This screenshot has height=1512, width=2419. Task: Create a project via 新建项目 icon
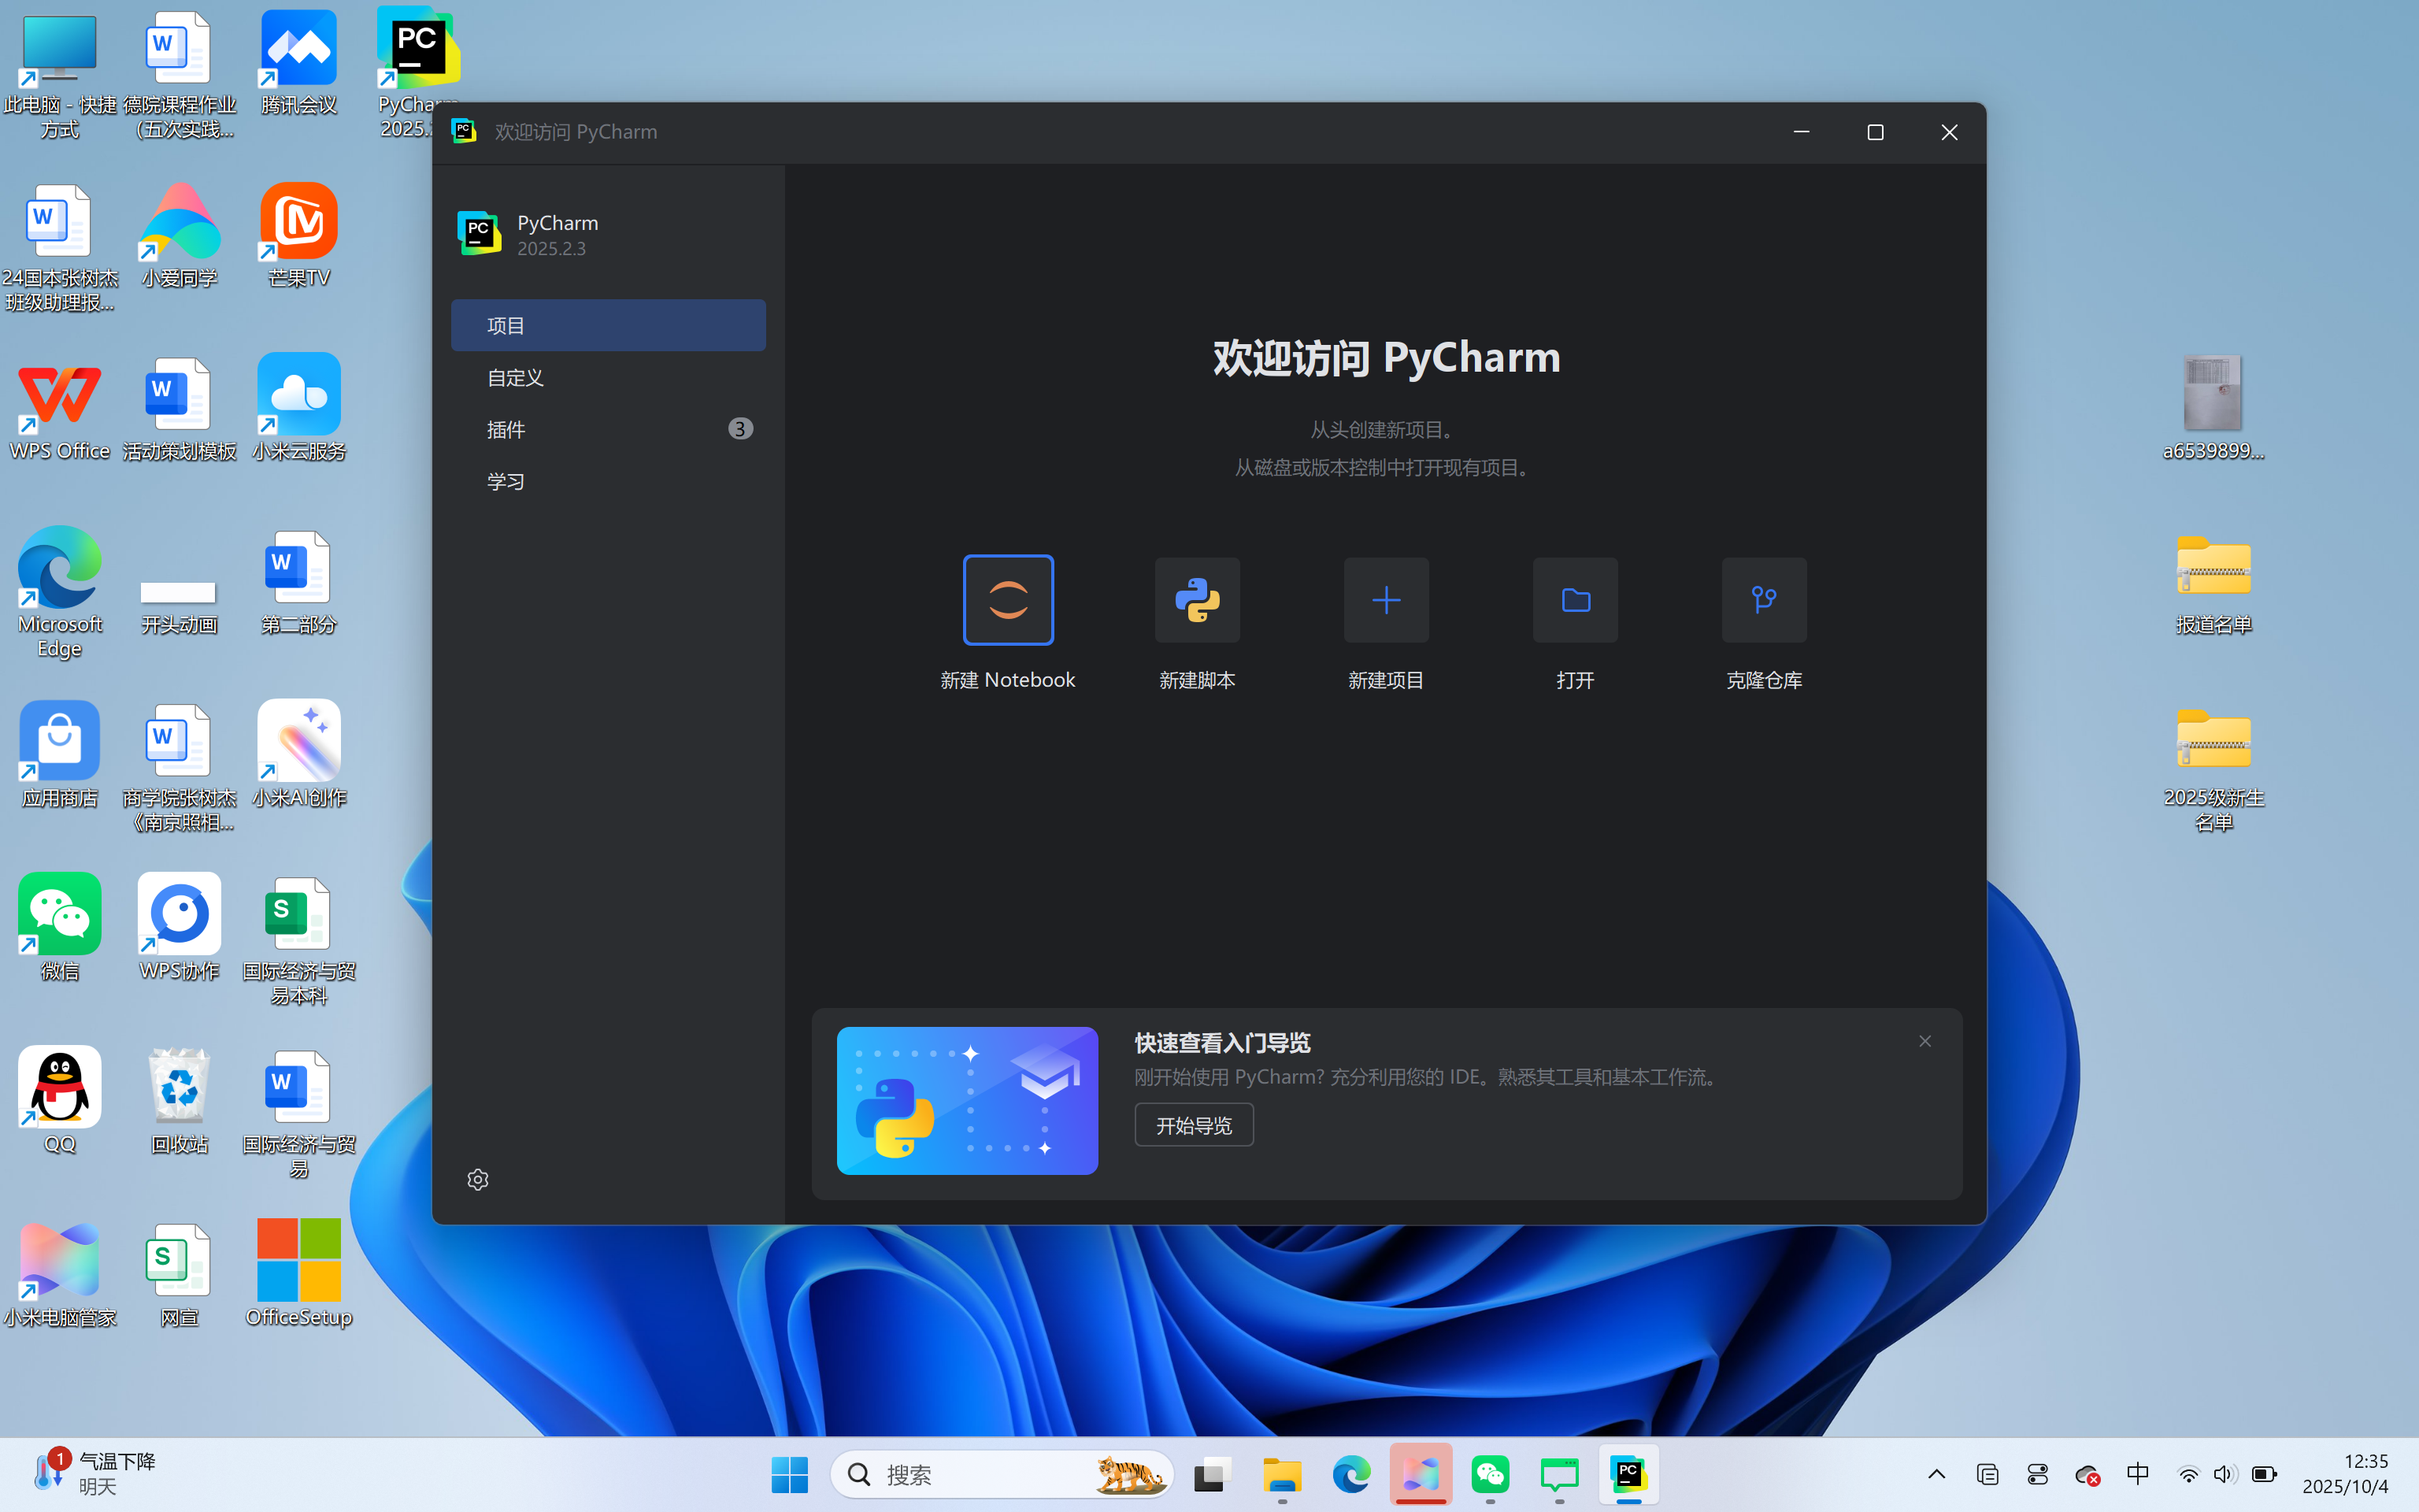click(1384, 600)
